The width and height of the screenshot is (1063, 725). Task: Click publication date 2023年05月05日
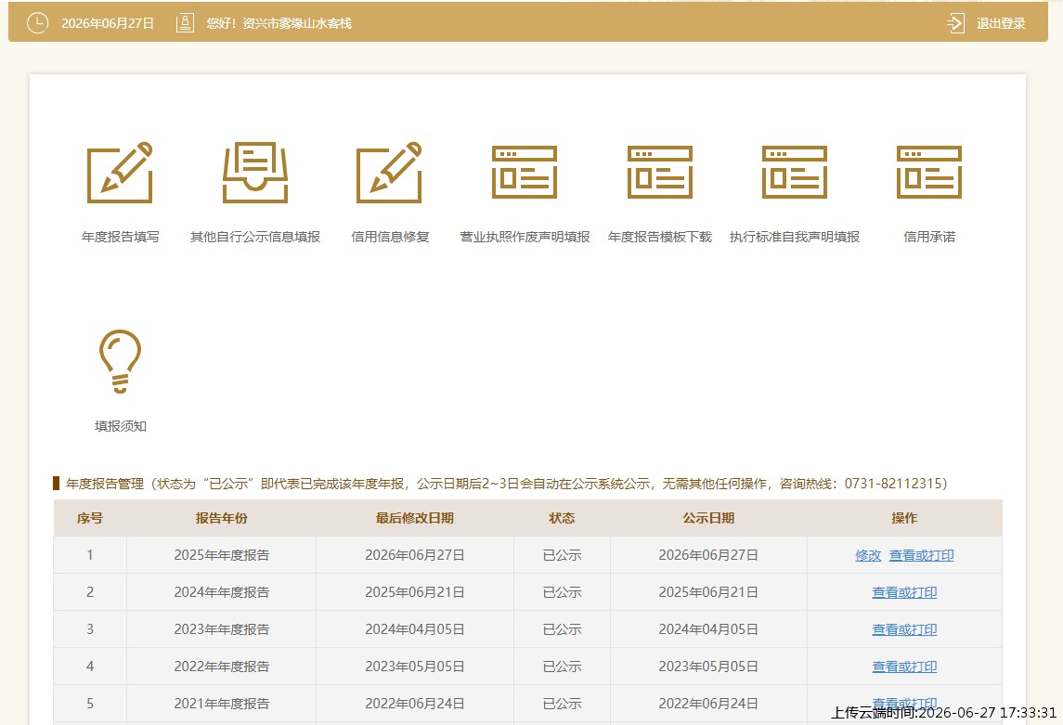707,667
